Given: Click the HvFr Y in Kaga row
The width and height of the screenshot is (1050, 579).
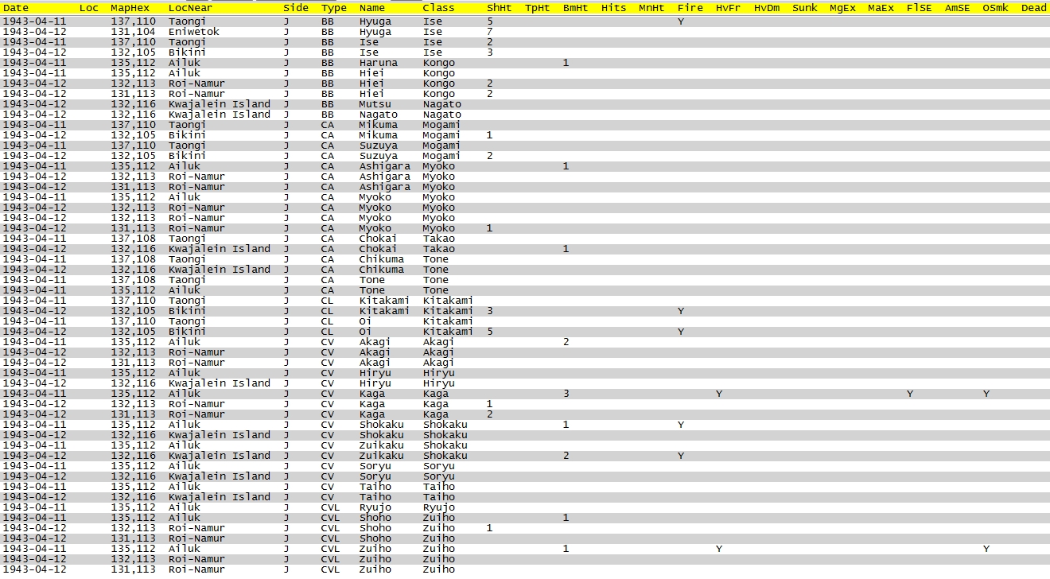Looking at the screenshot, I should (x=719, y=394).
